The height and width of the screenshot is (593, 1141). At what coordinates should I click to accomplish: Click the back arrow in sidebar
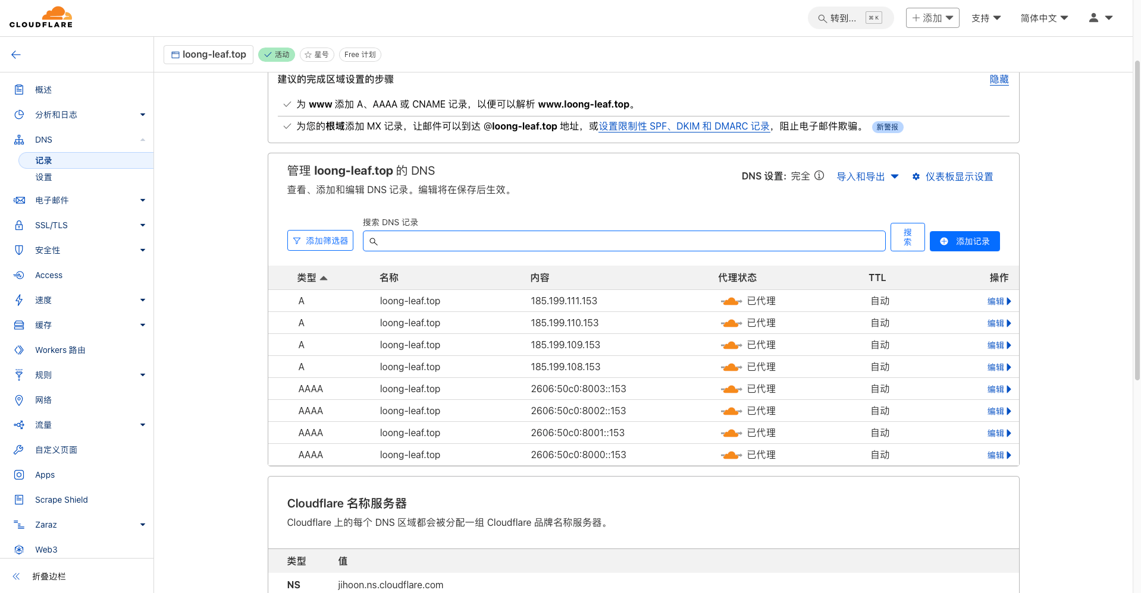point(16,55)
